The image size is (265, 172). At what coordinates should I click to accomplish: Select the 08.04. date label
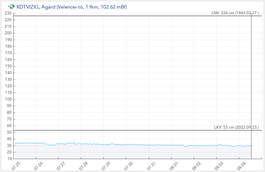tap(242, 166)
